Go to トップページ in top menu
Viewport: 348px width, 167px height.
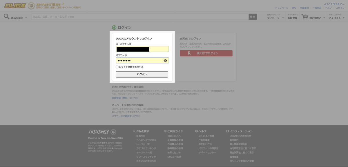tap(281, 8)
